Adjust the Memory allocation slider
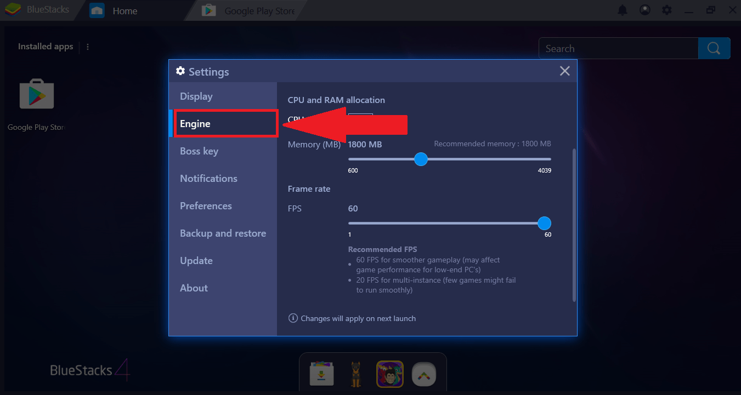 coord(421,159)
